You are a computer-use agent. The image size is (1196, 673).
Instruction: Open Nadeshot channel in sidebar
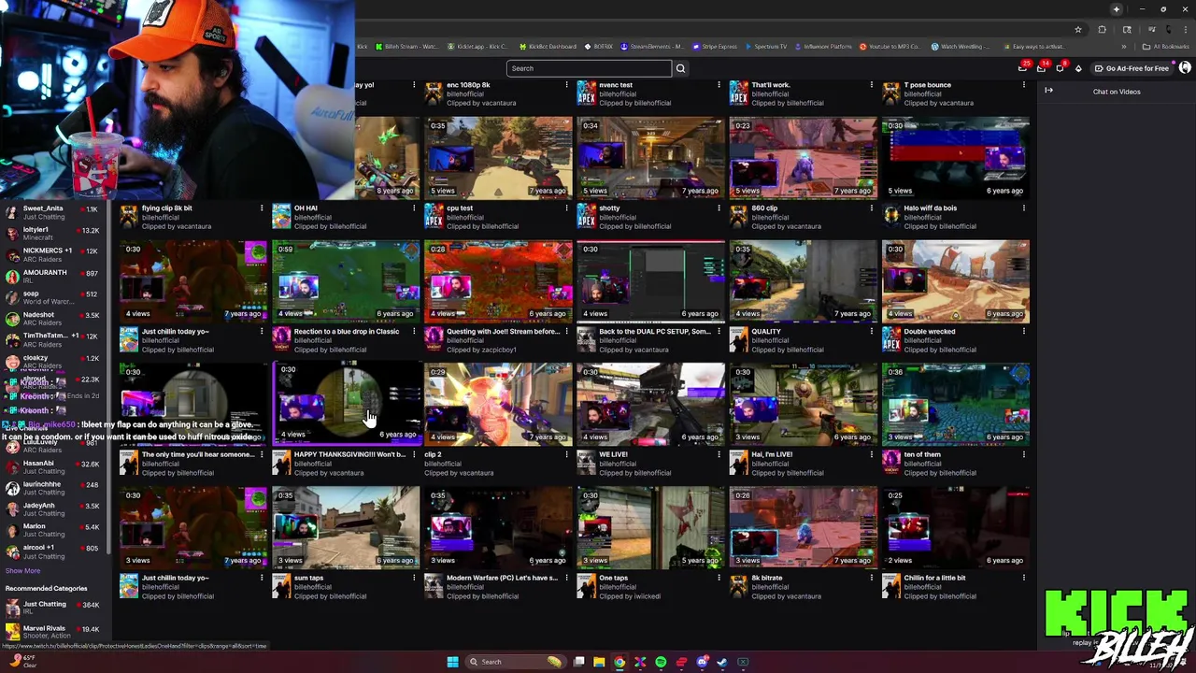54,319
